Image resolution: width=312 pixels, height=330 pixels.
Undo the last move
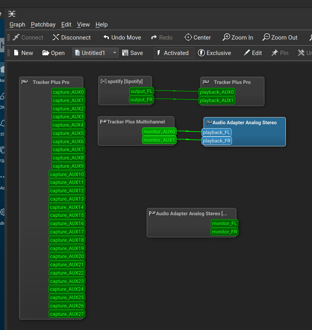(x=122, y=38)
